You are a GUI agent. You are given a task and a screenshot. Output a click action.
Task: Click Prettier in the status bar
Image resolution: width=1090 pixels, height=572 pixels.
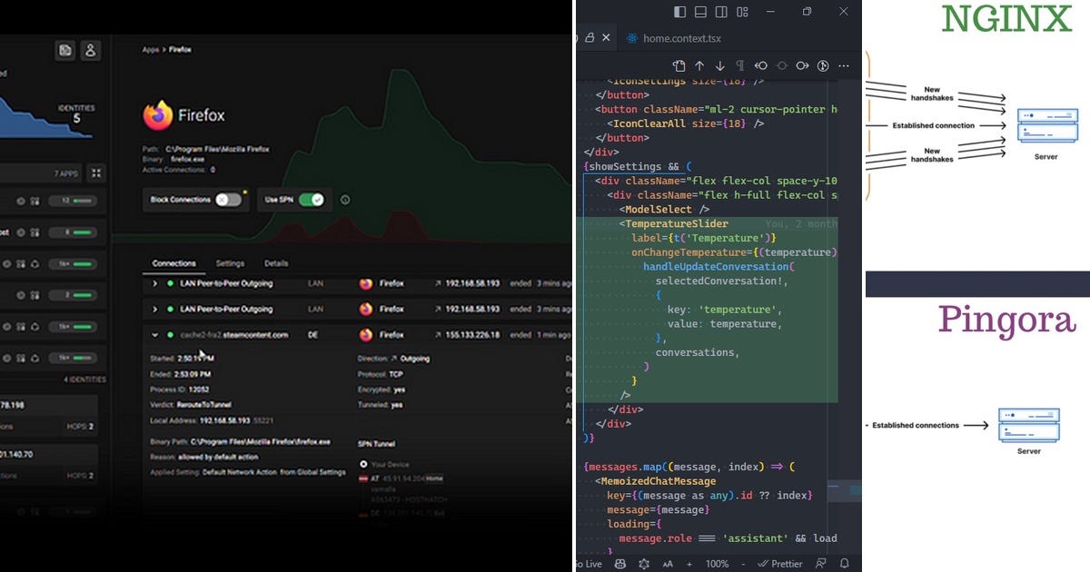click(781, 564)
